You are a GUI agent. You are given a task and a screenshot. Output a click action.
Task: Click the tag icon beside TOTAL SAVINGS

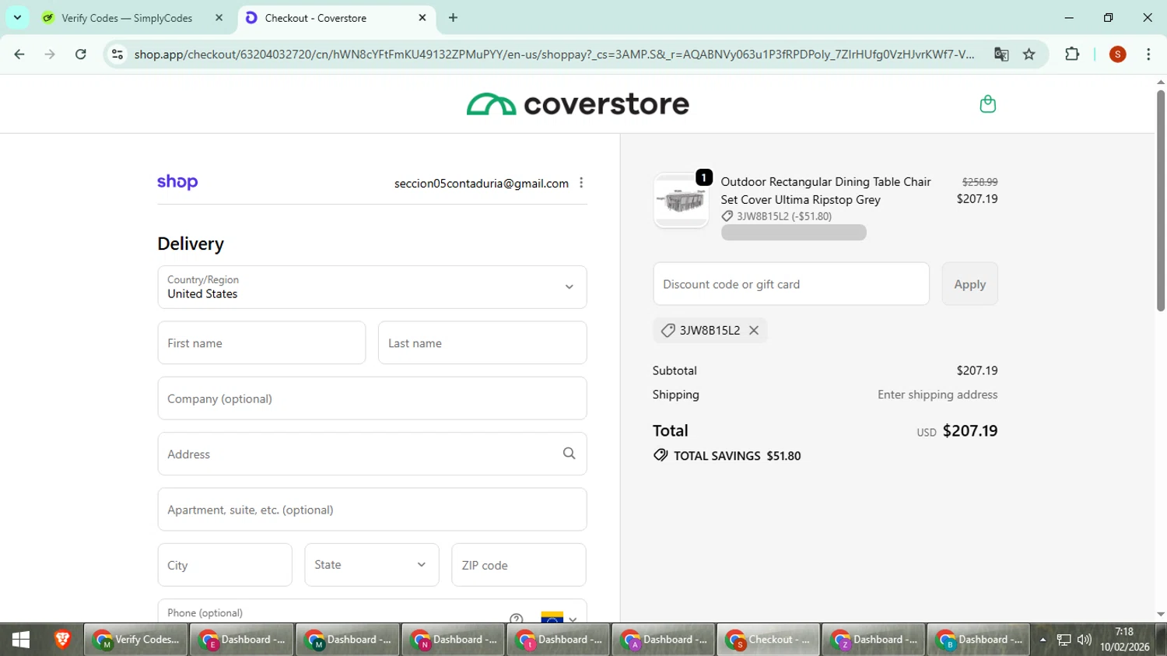pos(661,455)
